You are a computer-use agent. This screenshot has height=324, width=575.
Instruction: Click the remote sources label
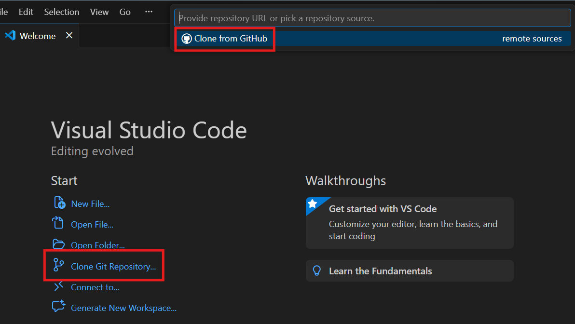(x=532, y=39)
